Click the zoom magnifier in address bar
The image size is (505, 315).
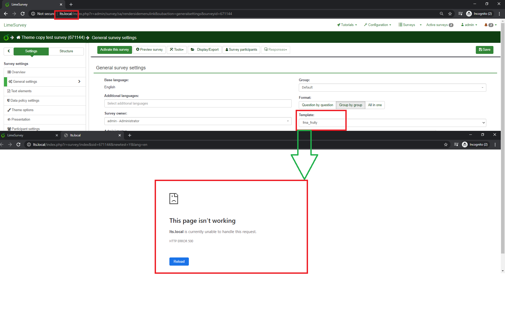pyautogui.click(x=441, y=14)
